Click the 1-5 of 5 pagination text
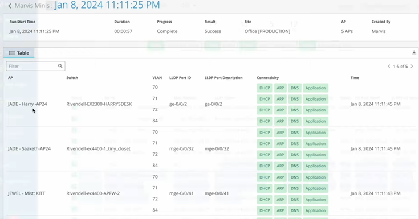Screen dimensions: 419x219 400,66
